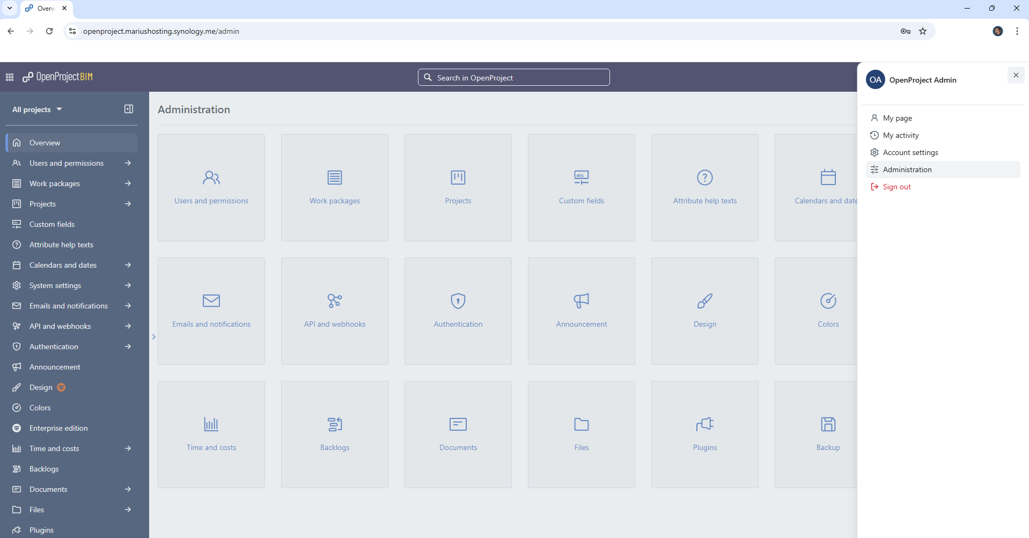The height and width of the screenshot is (538, 1029).
Task: Expand the Emails and notifications arrow
Action: click(129, 305)
